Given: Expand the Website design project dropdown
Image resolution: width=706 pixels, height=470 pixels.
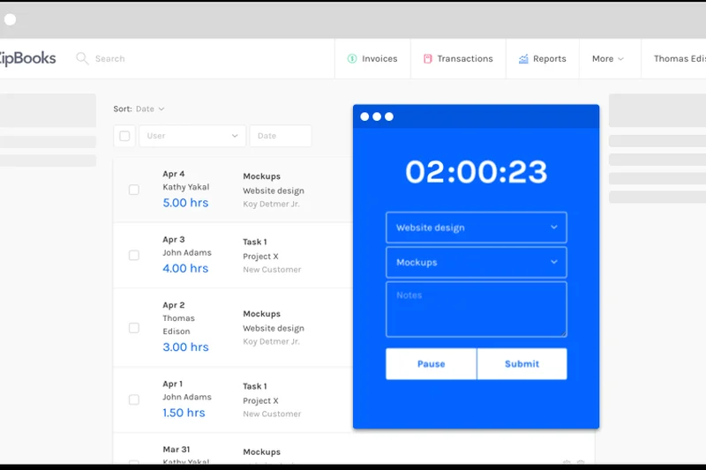Looking at the screenshot, I should pyautogui.click(x=476, y=228).
